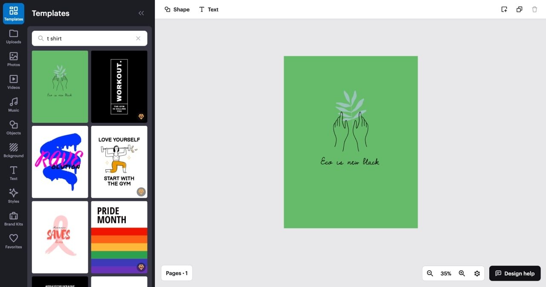
Task: Open the Design help chat button
Action: coord(515,273)
